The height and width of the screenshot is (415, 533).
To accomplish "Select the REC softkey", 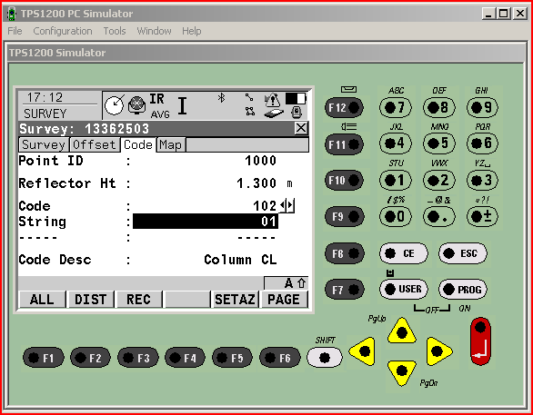I will [139, 300].
